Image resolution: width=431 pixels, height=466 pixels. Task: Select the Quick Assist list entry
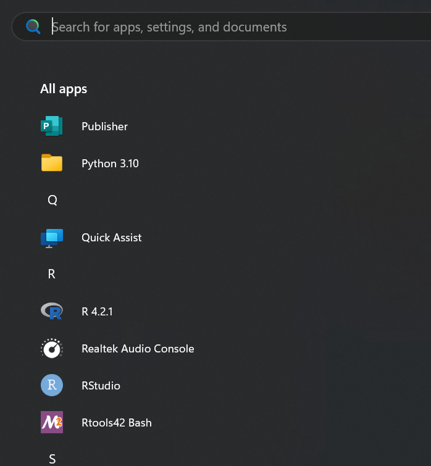pos(112,238)
